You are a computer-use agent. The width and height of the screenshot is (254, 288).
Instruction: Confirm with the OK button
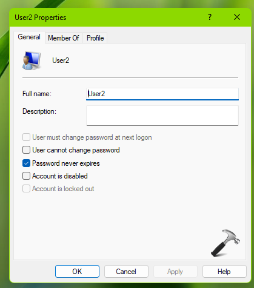point(77,272)
